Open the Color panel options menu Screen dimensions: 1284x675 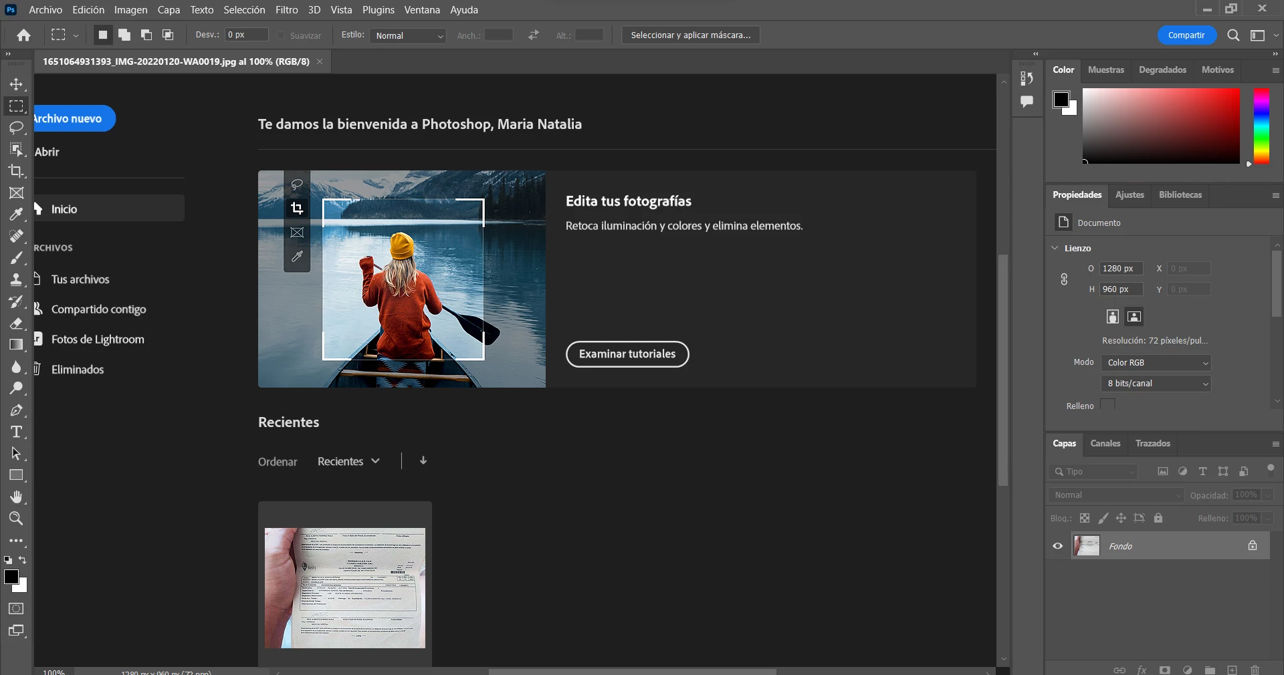[x=1275, y=70]
